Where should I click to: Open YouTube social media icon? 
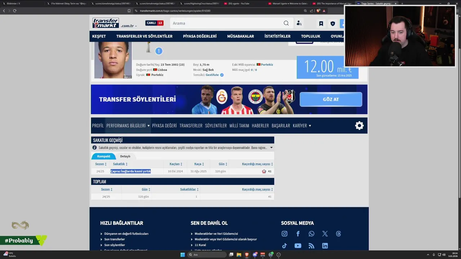point(298,246)
